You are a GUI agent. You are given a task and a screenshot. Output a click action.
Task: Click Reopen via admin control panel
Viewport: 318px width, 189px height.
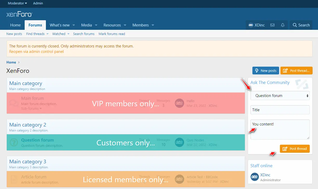point(37,52)
